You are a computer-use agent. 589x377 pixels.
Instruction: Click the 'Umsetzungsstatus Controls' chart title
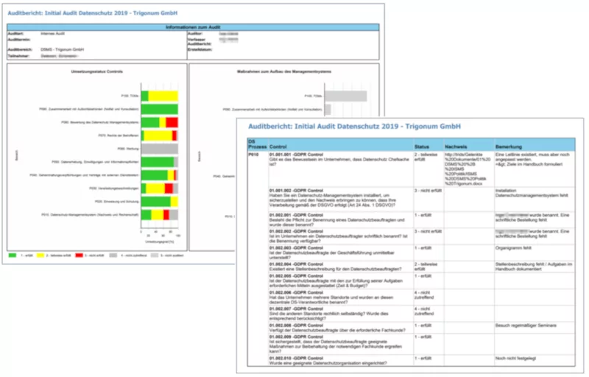(x=92, y=71)
